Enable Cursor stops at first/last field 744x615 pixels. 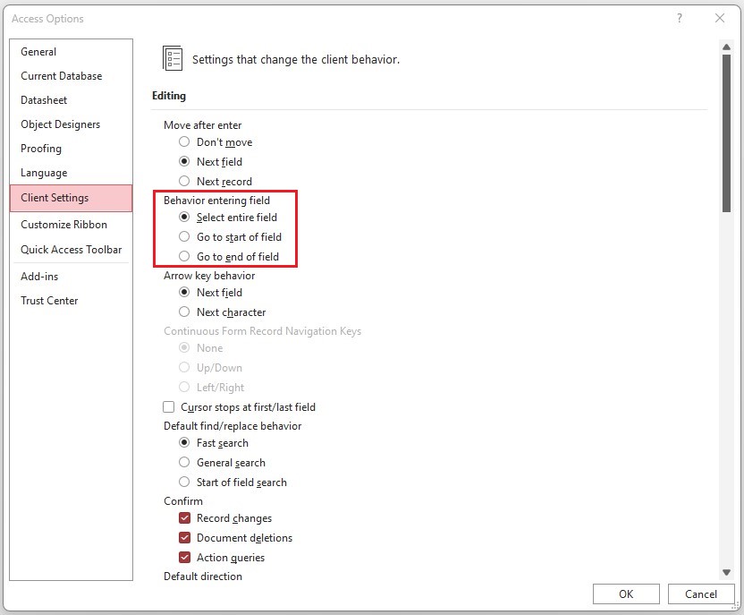[168, 406]
